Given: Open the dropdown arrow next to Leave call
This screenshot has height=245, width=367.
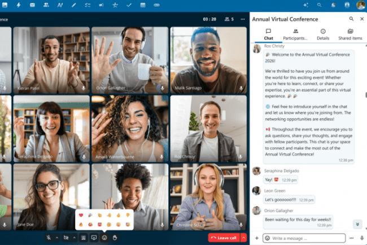Looking at the screenshot, I should pos(244,238).
